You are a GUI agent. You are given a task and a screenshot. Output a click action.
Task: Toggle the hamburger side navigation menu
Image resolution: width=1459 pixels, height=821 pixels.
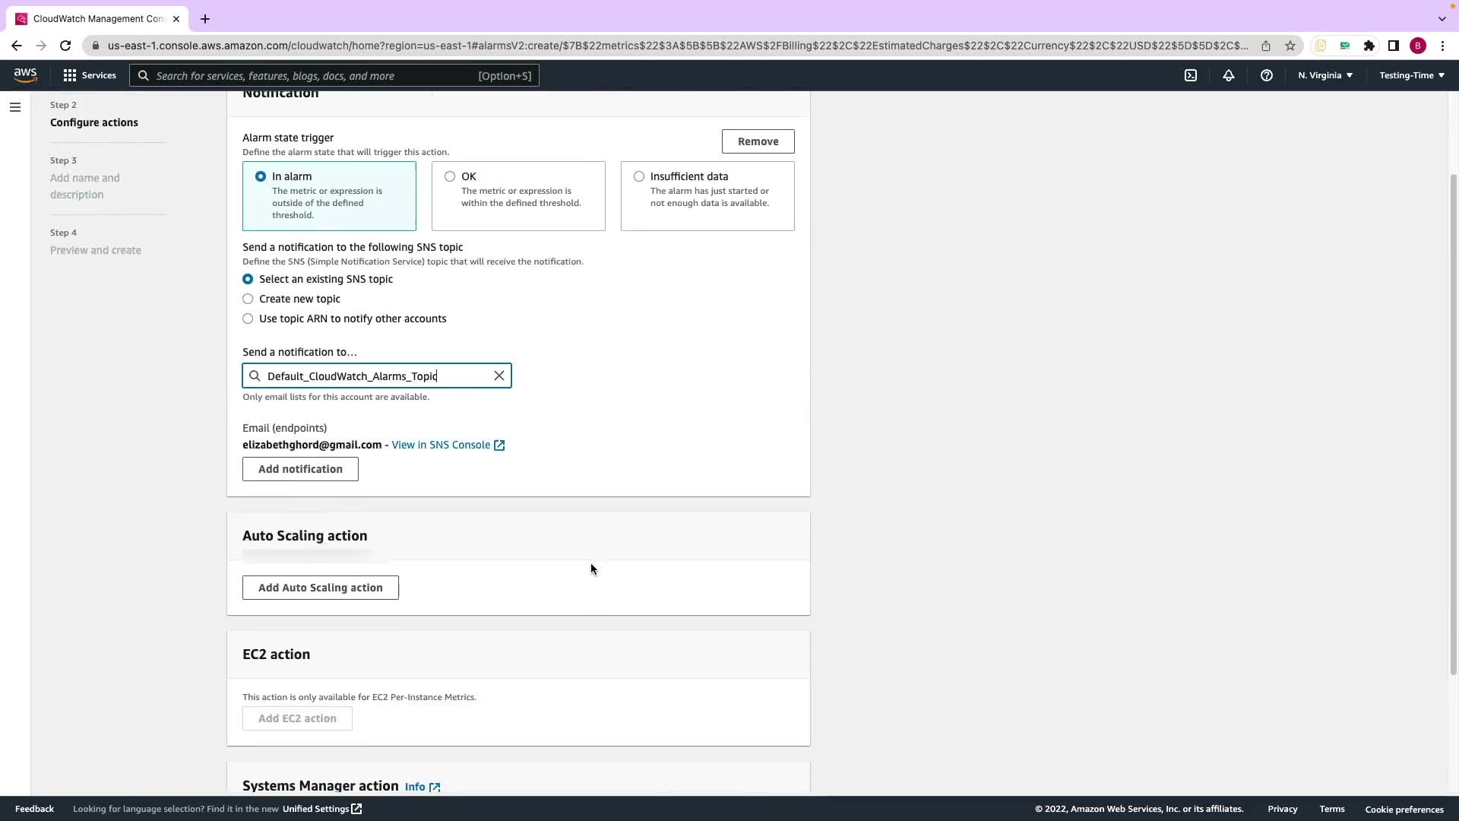tap(14, 107)
